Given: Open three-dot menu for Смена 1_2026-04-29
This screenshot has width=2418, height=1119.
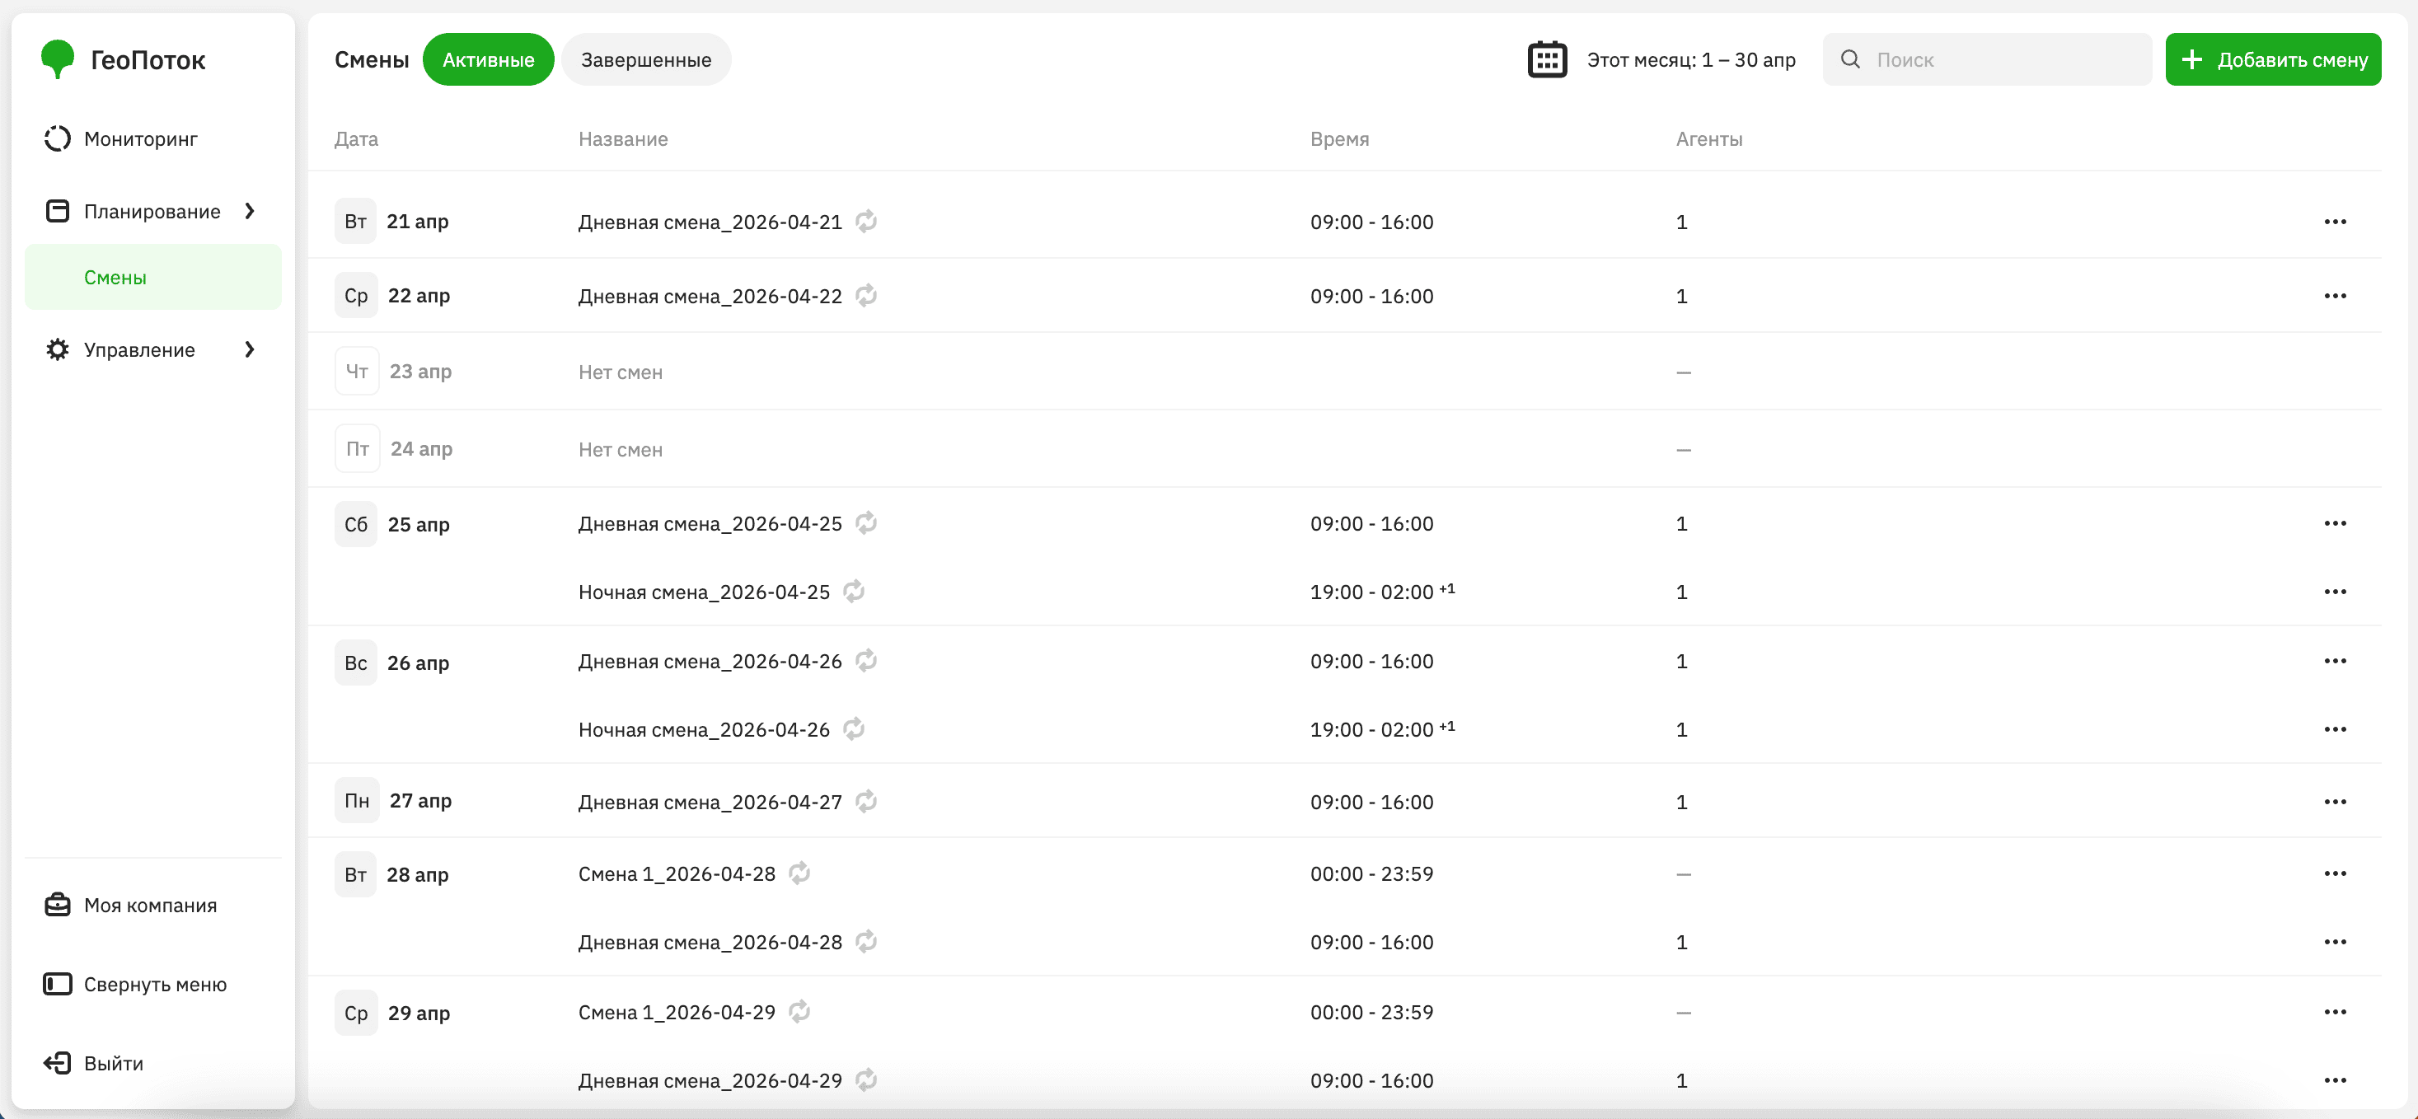Looking at the screenshot, I should (2336, 1012).
